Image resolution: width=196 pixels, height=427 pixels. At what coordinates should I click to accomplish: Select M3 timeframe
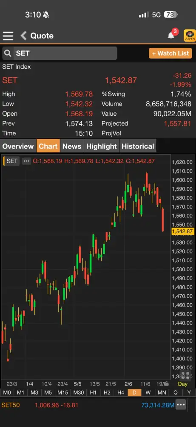coord(34,392)
